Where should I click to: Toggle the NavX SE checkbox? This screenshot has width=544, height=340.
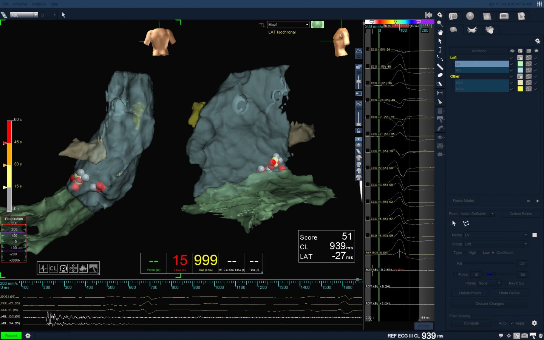pyautogui.click(x=506, y=283)
